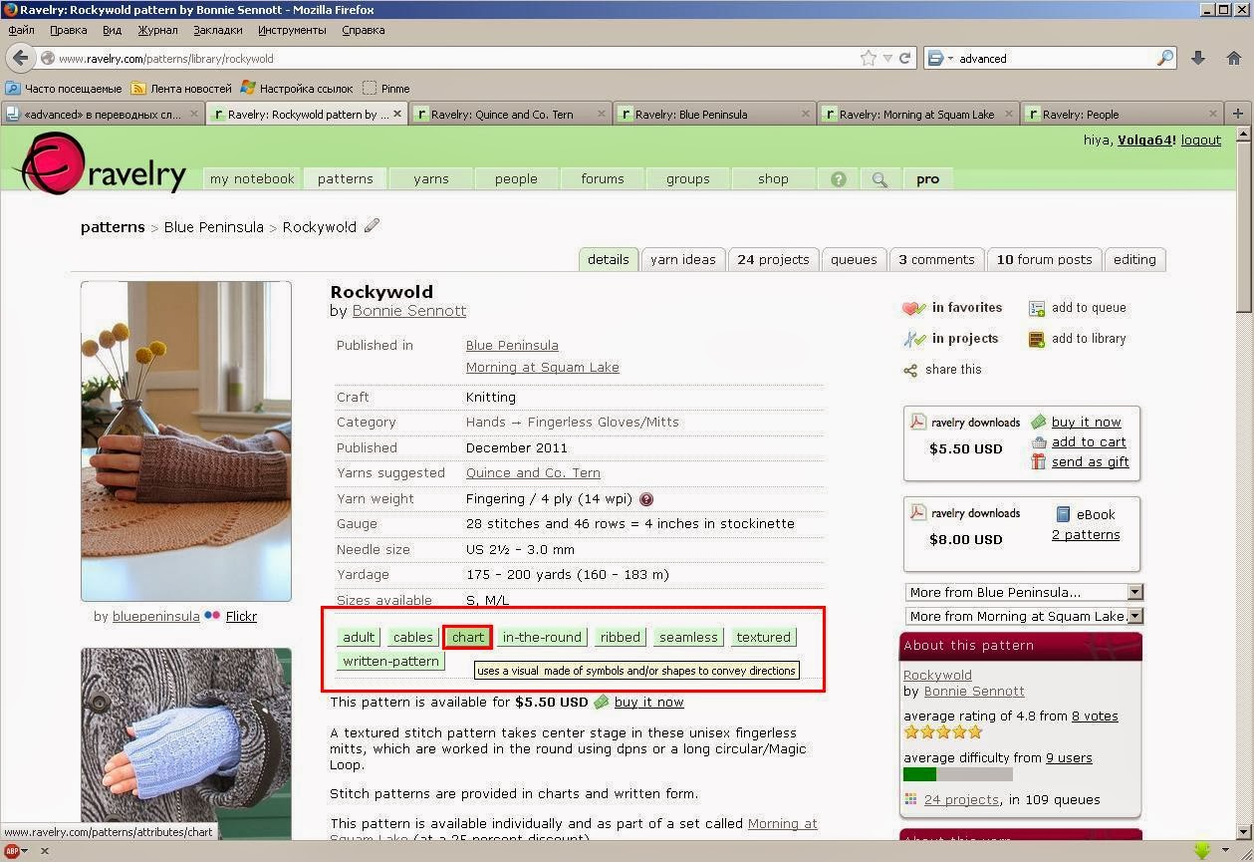The image size is (1254, 862).
Task: Click the pencil edit icon next to Rockywold
Action: pyautogui.click(x=372, y=225)
